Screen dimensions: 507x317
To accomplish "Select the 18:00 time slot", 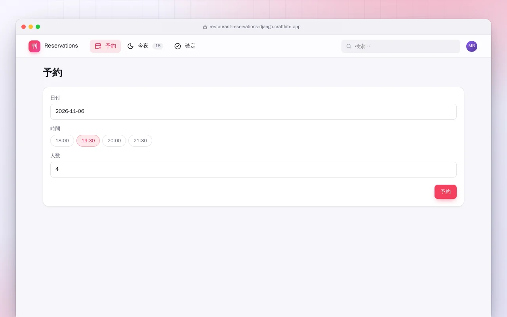I will pos(62,141).
